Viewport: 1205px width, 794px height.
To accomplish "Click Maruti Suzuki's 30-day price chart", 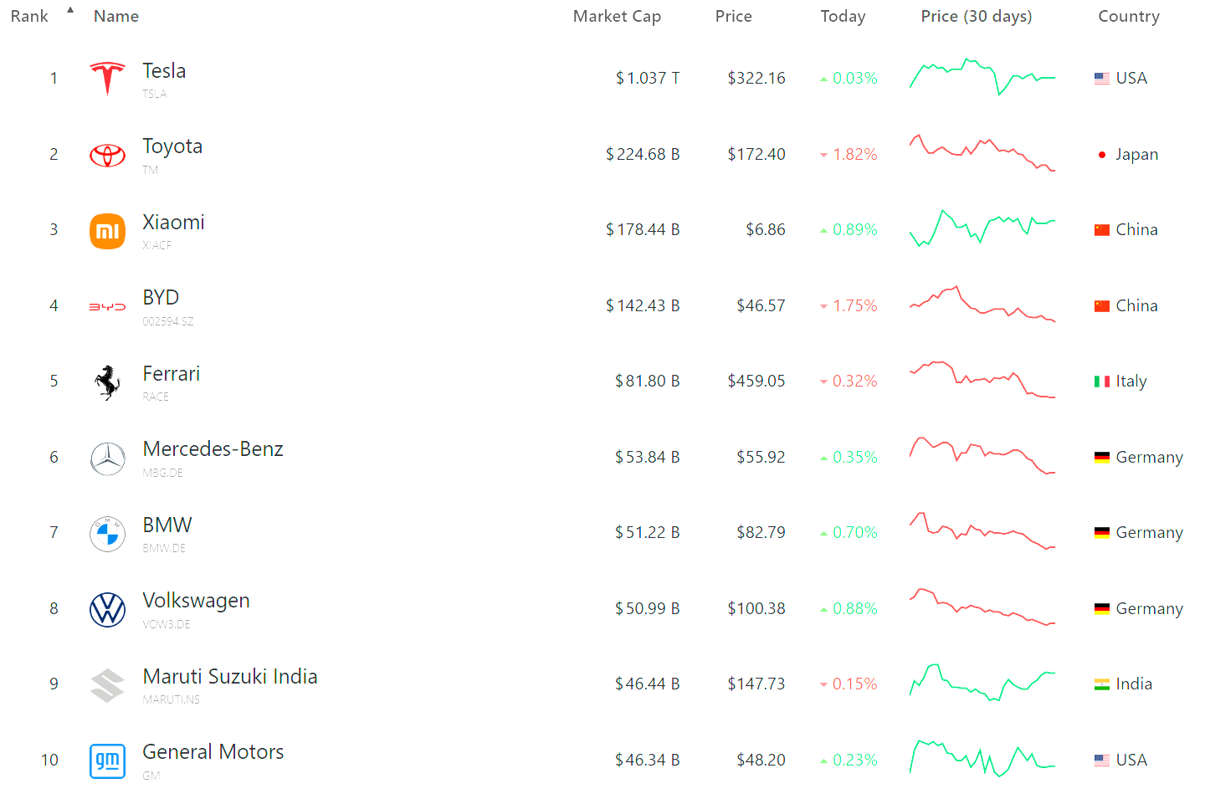I will 982,683.
